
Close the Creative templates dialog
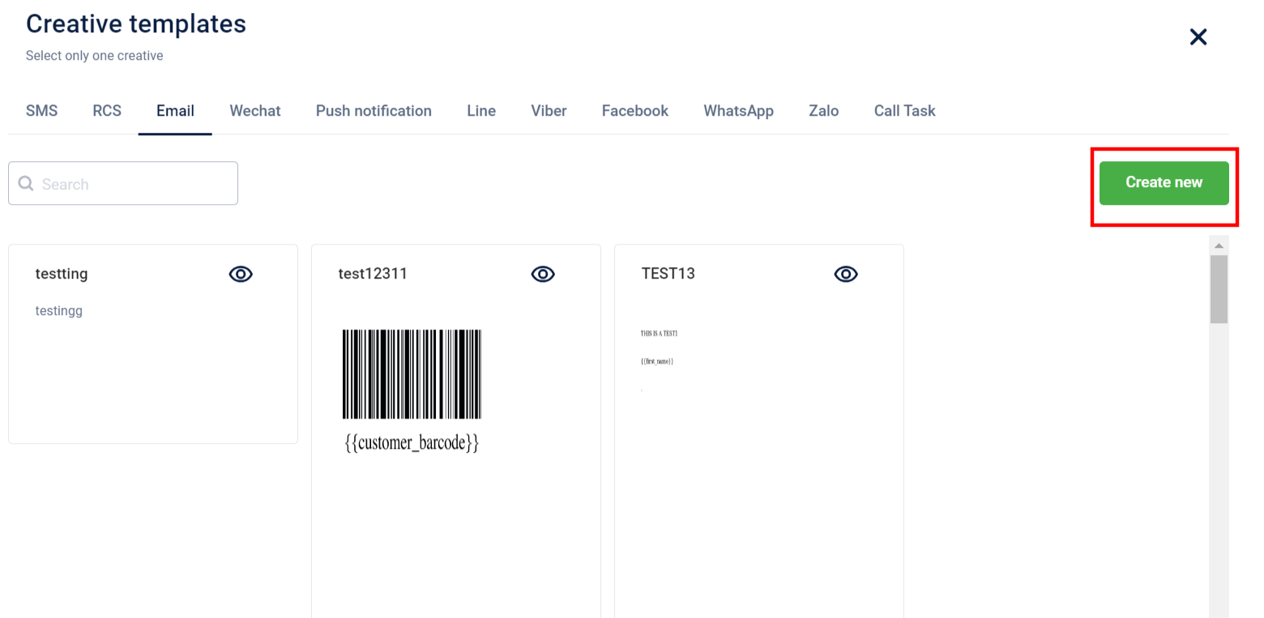coord(1198,36)
